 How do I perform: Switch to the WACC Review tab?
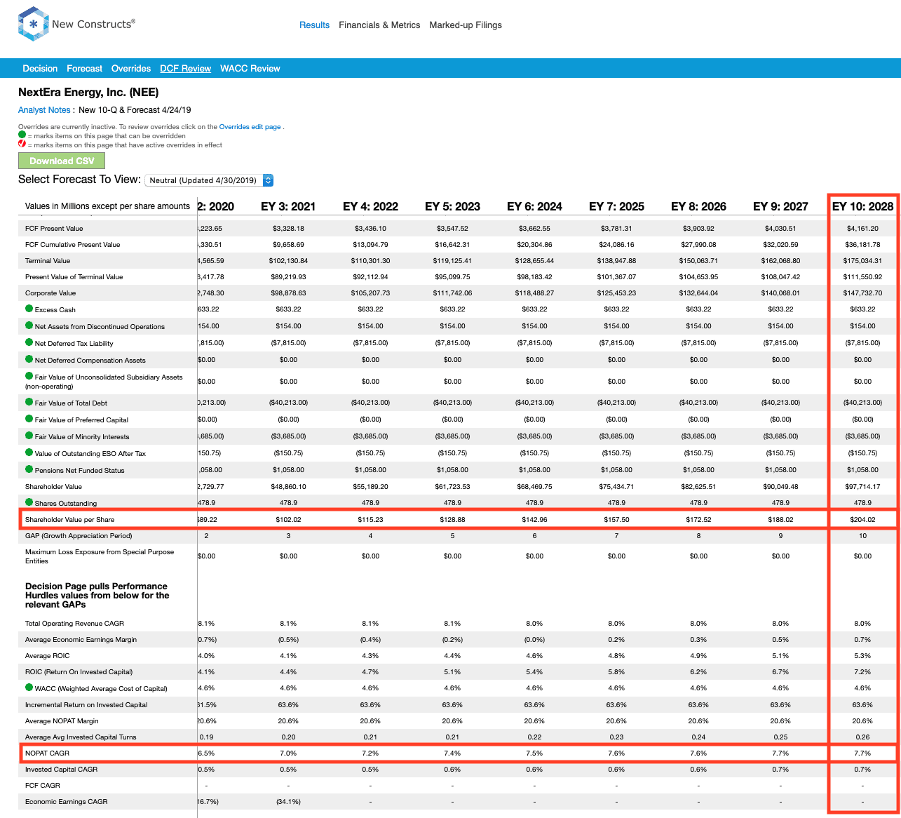pyautogui.click(x=250, y=69)
